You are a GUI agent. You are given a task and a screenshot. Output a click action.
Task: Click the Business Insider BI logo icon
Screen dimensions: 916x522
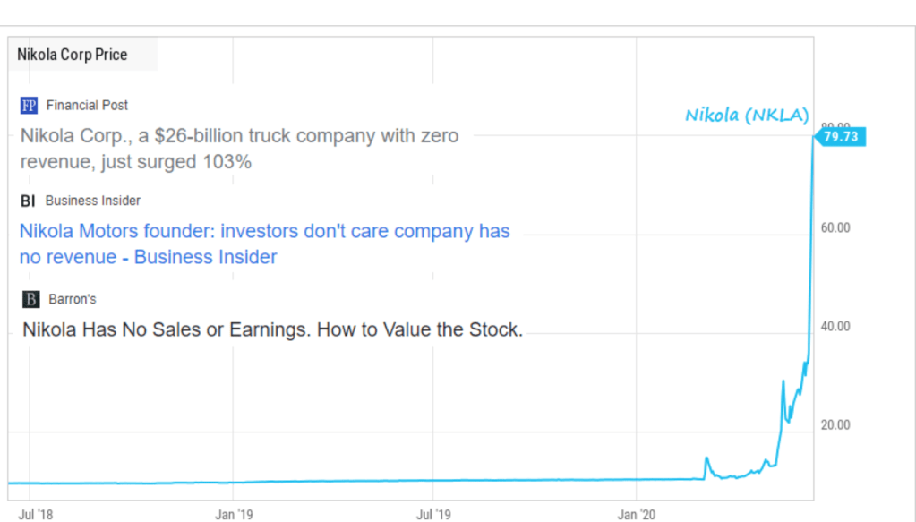(x=28, y=201)
